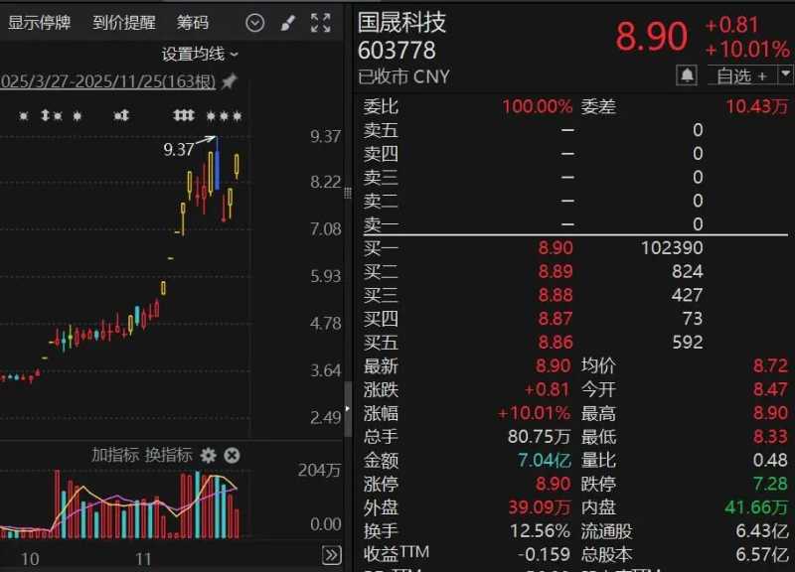The image size is (795, 572).
Task: Click the 9.37 high price label on the chart
Action: [x=179, y=150]
